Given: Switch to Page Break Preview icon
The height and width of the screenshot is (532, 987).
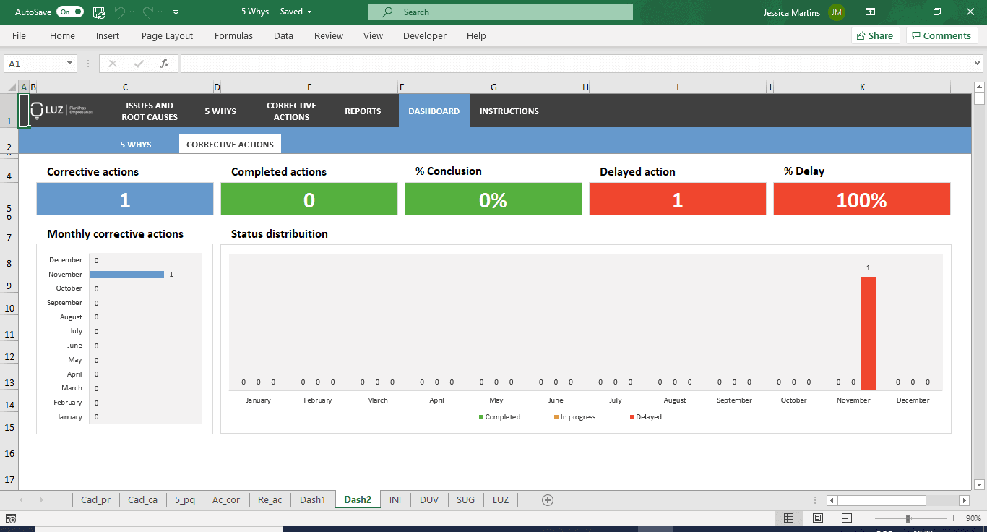Looking at the screenshot, I should 845,518.
